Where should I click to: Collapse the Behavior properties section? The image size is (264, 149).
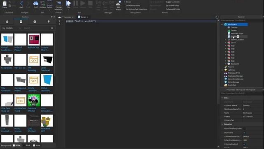[222, 124]
